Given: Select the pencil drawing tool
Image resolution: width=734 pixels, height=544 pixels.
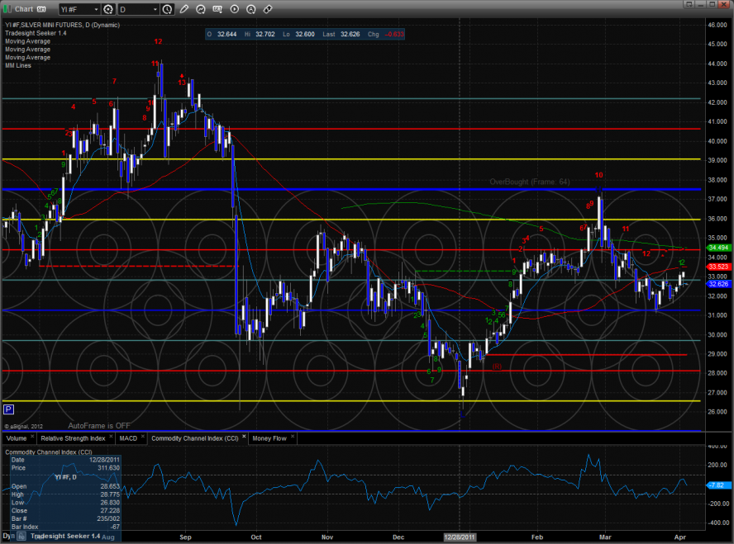Looking at the screenshot, I should (x=184, y=9).
